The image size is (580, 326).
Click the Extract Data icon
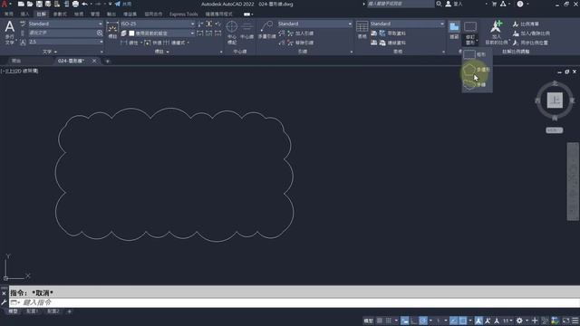(x=382, y=34)
